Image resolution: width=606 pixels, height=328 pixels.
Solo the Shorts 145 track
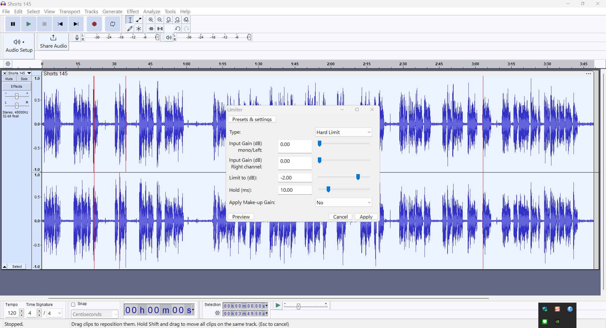(24, 79)
